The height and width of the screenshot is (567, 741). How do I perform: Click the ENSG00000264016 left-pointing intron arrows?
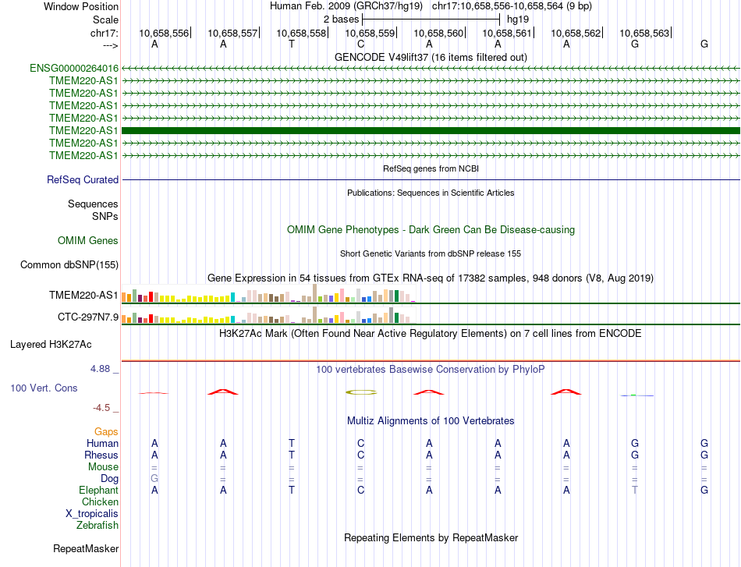(x=431, y=69)
